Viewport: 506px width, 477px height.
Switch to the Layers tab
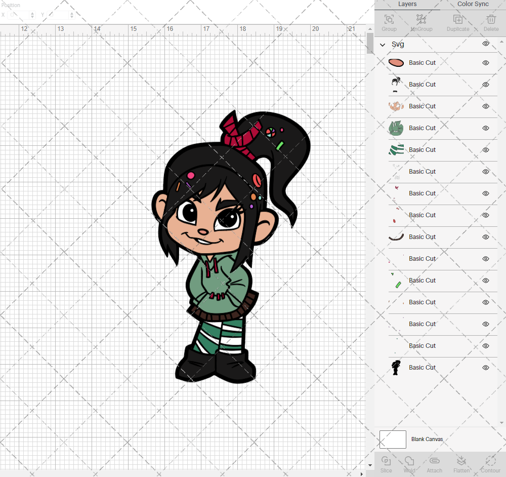(x=407, y=4)
